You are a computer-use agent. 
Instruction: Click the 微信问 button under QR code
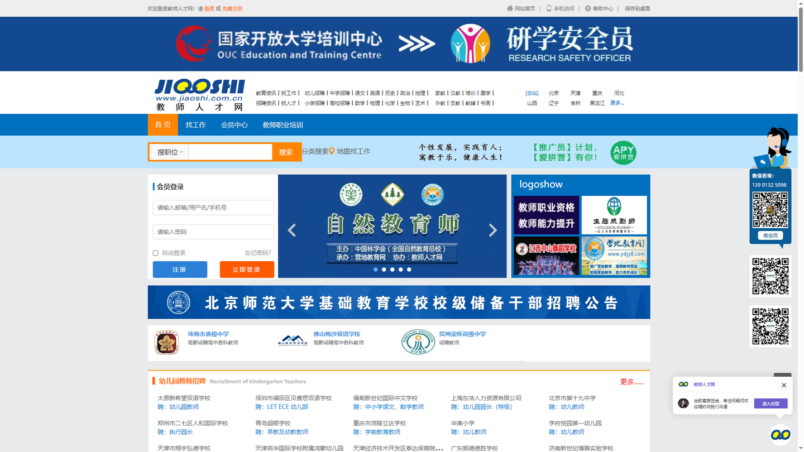tap(770, 236)
